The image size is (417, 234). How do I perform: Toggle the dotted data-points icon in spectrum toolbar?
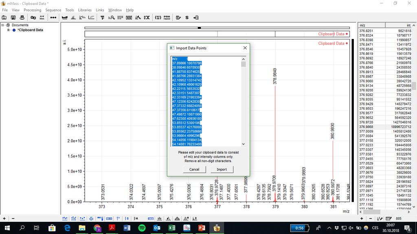click(82, 218)
